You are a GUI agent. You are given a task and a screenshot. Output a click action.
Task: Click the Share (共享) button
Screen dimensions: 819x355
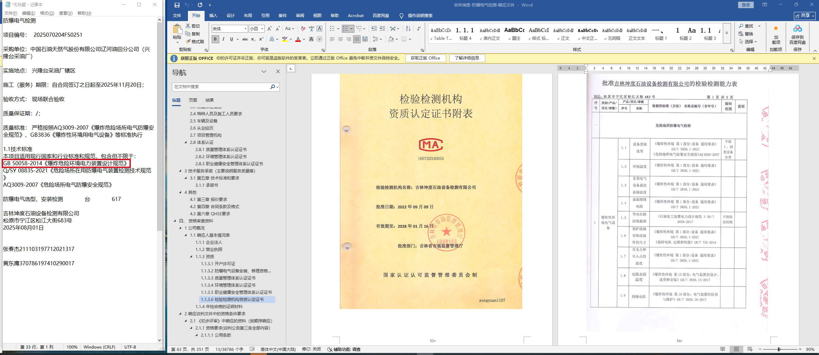click(x=804, y=16)
